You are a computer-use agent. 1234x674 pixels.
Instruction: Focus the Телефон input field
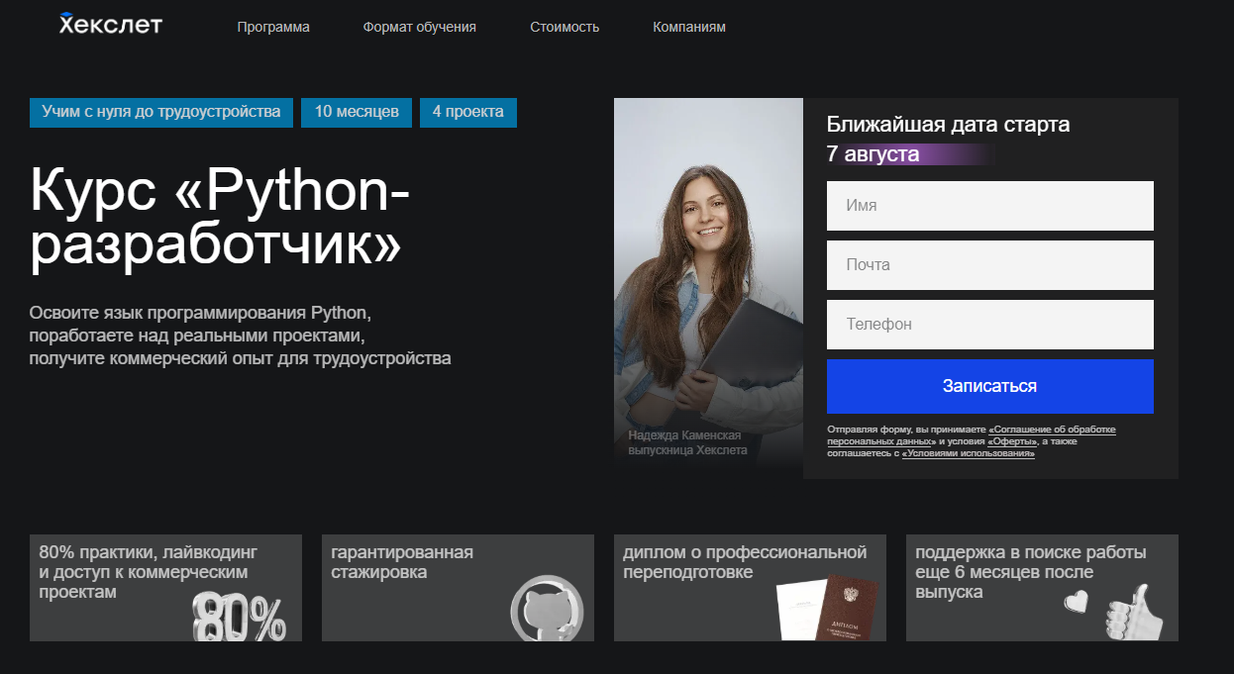coord(990,325)
